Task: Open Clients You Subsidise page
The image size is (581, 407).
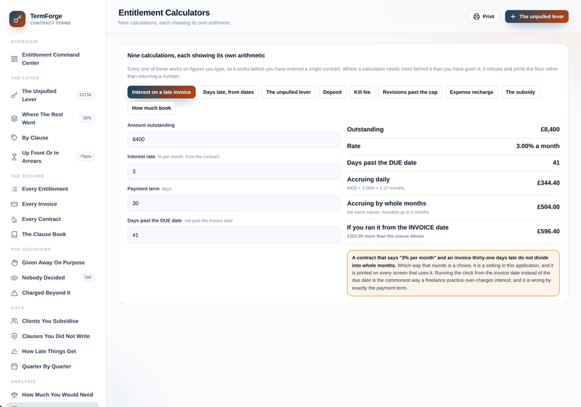Action: coord(52,321)
